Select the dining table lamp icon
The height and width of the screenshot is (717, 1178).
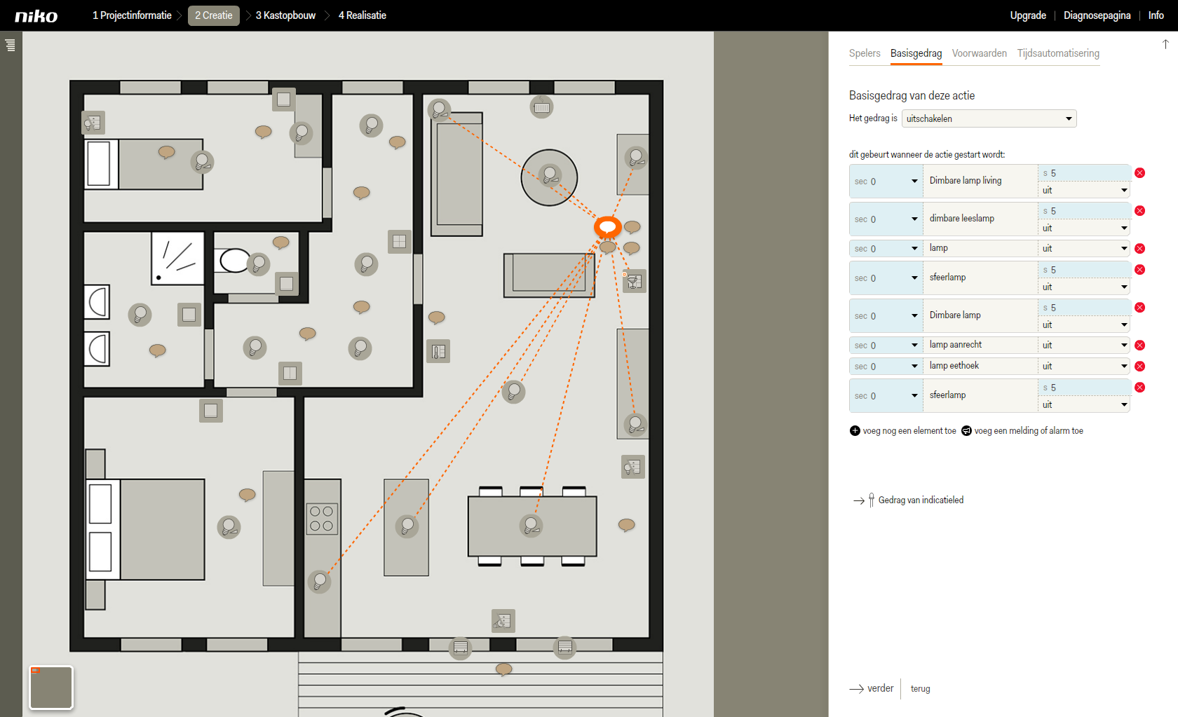click(531, 526)
